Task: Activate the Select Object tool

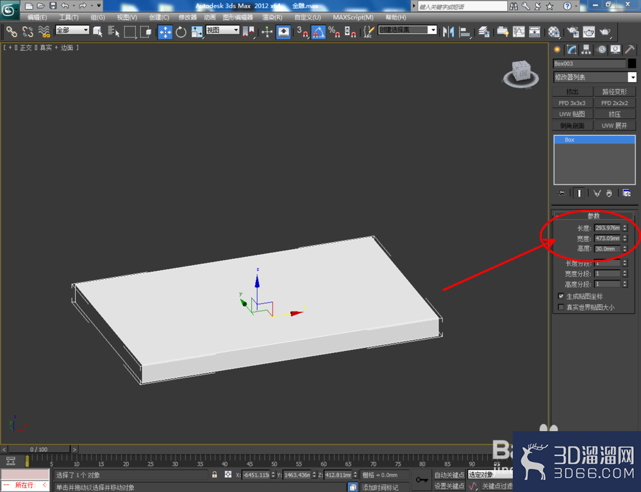Action: tap(97, 31)
